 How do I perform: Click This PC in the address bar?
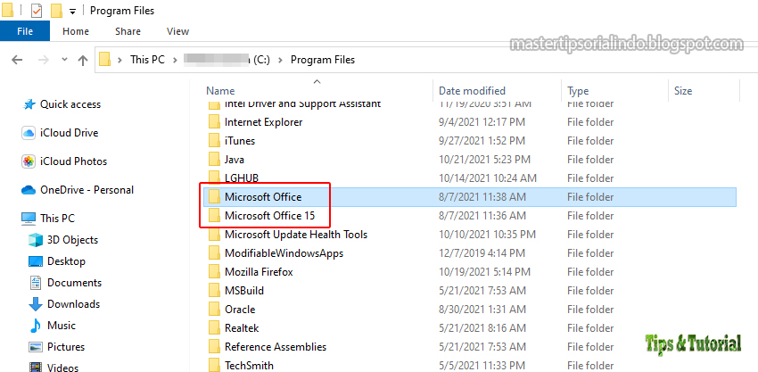pos(147,60)
